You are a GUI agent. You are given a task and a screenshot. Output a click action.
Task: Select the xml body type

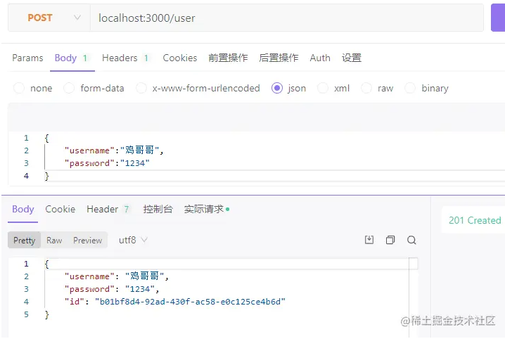pyautogui.click(x=333, y=88)
